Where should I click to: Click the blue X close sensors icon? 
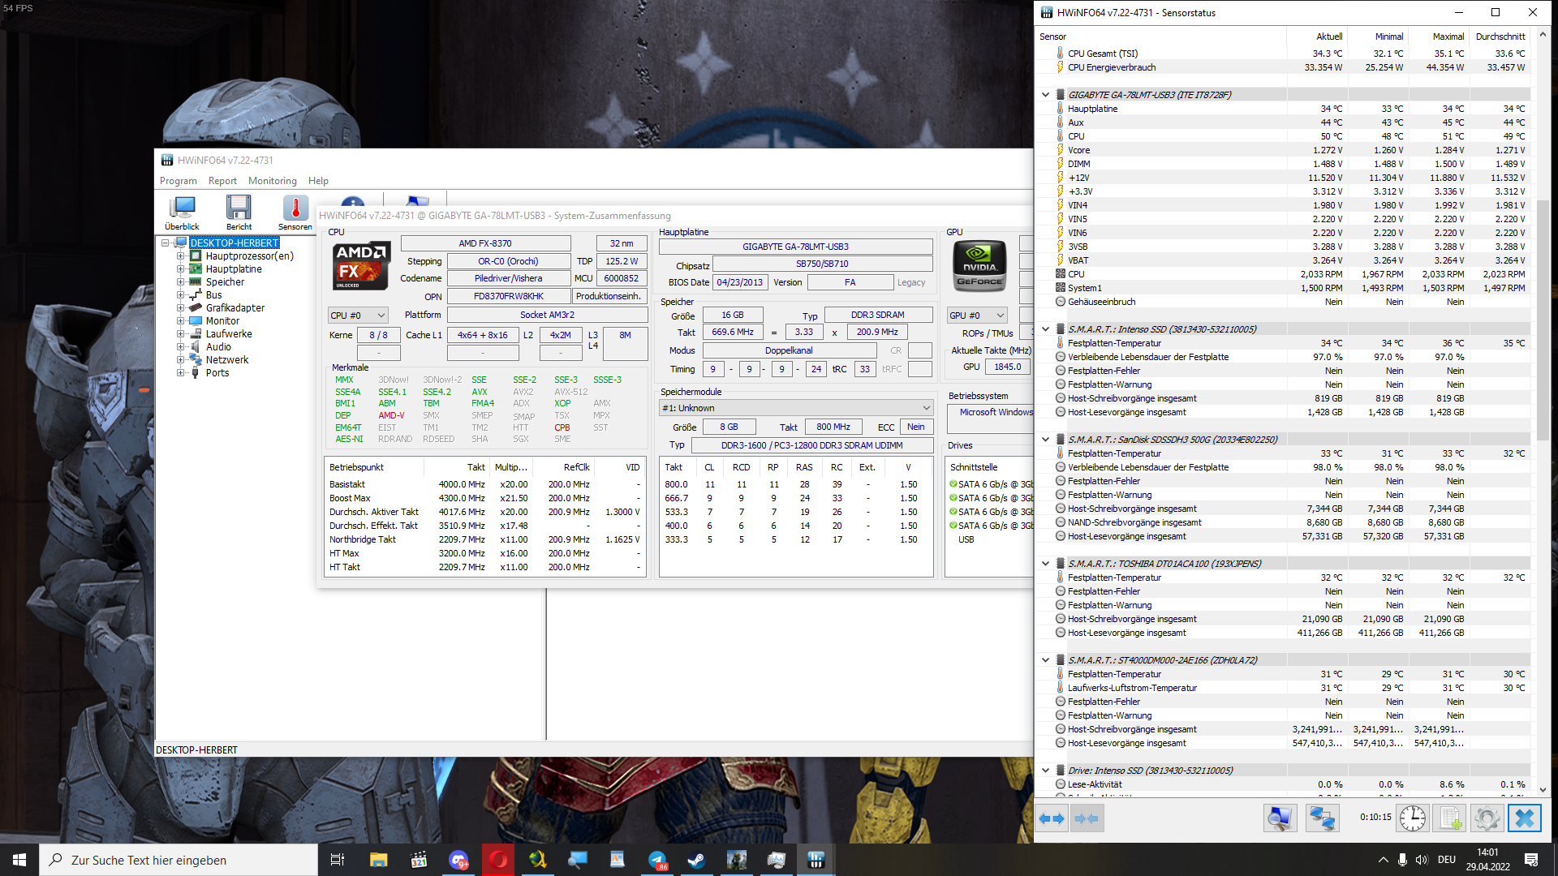1524,818
